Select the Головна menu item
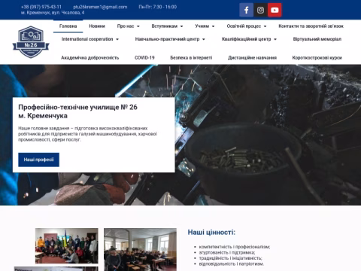 coord(68,26)
